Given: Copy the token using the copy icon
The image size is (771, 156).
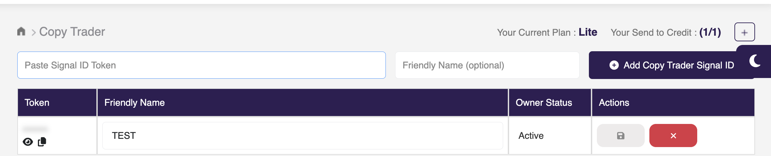Looking at the screenshot, I should pos(42,142).
